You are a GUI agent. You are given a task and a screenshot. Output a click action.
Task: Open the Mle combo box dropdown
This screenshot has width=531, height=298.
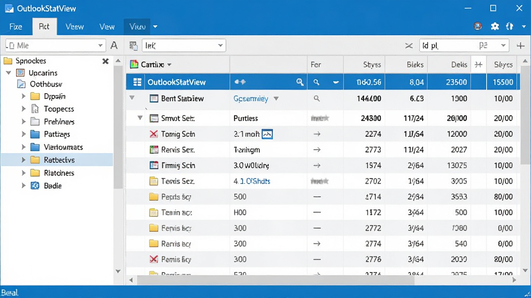tap(100, 46)
